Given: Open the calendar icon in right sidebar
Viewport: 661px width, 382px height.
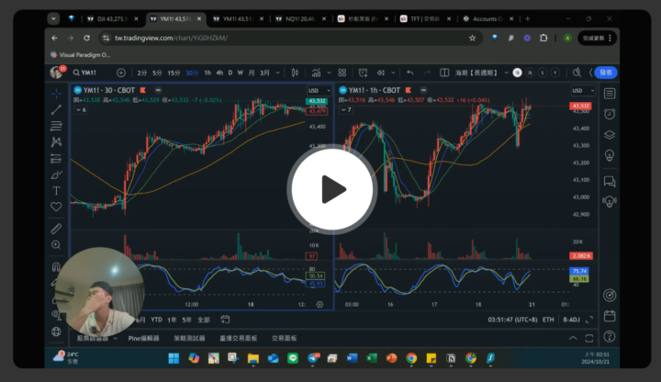Looking at the screenshot, I should tap(610, 315).
